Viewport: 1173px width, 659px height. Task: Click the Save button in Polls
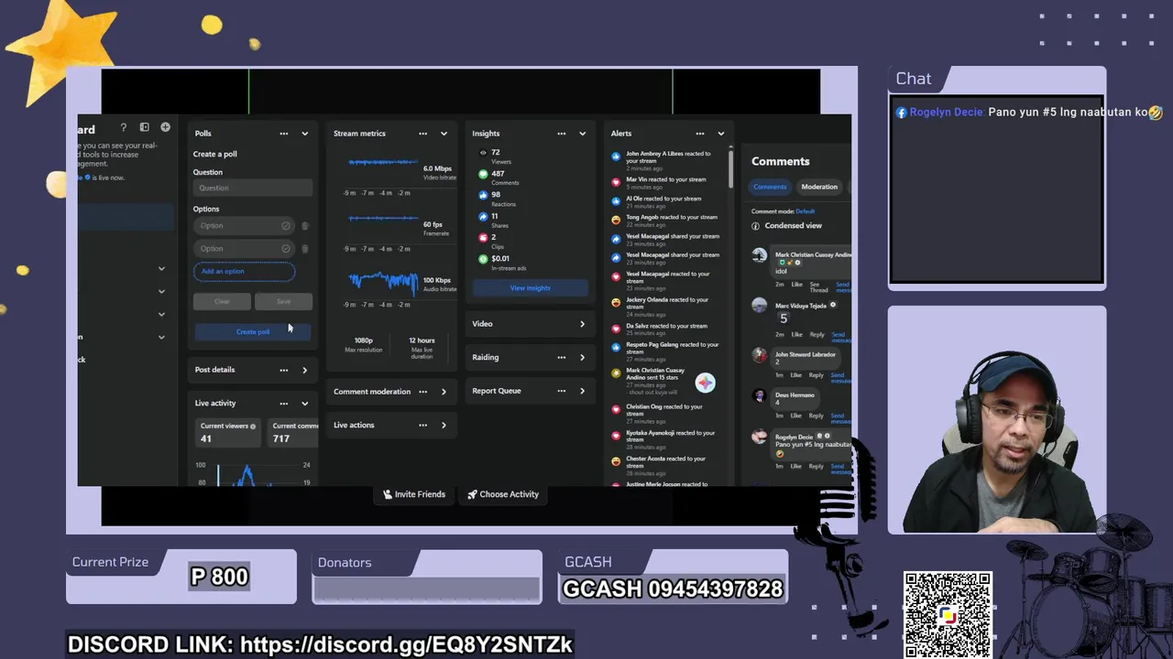click(x=283, y=301)
